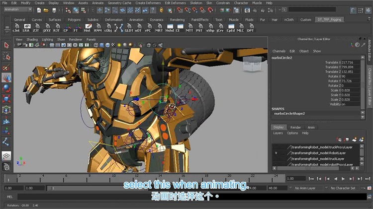Open layer editor Options menu
Screen dimensions: 373x209
[292, 133]
